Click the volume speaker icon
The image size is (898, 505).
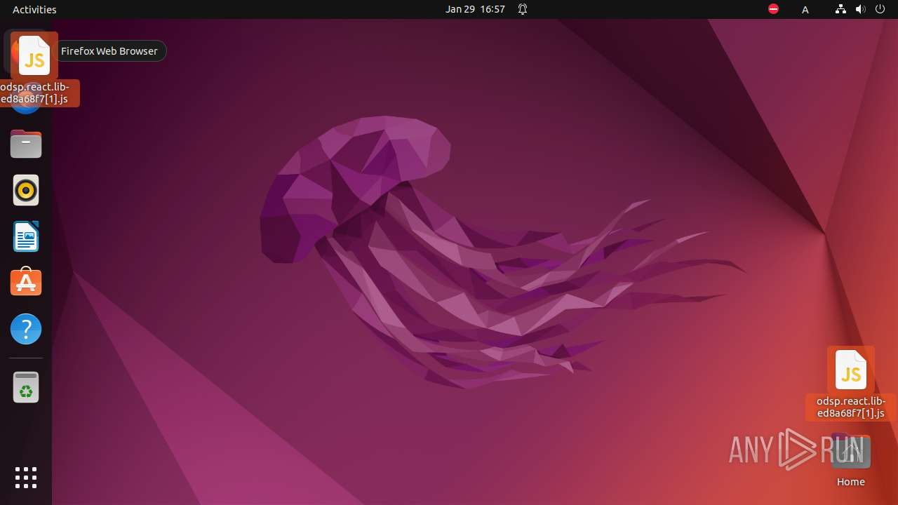coord(860,9)
